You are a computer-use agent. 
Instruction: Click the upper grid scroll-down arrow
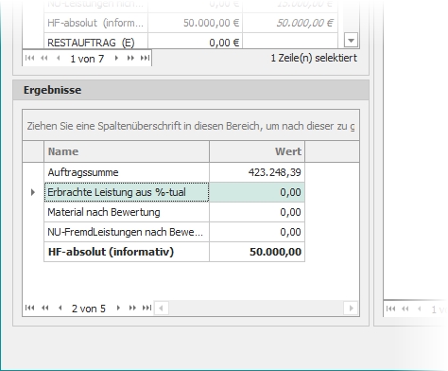[x=352, y=41]
